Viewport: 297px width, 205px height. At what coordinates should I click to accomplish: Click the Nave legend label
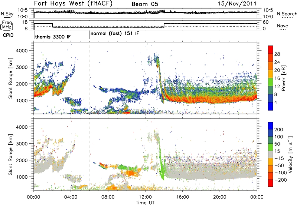pos(283,26)
